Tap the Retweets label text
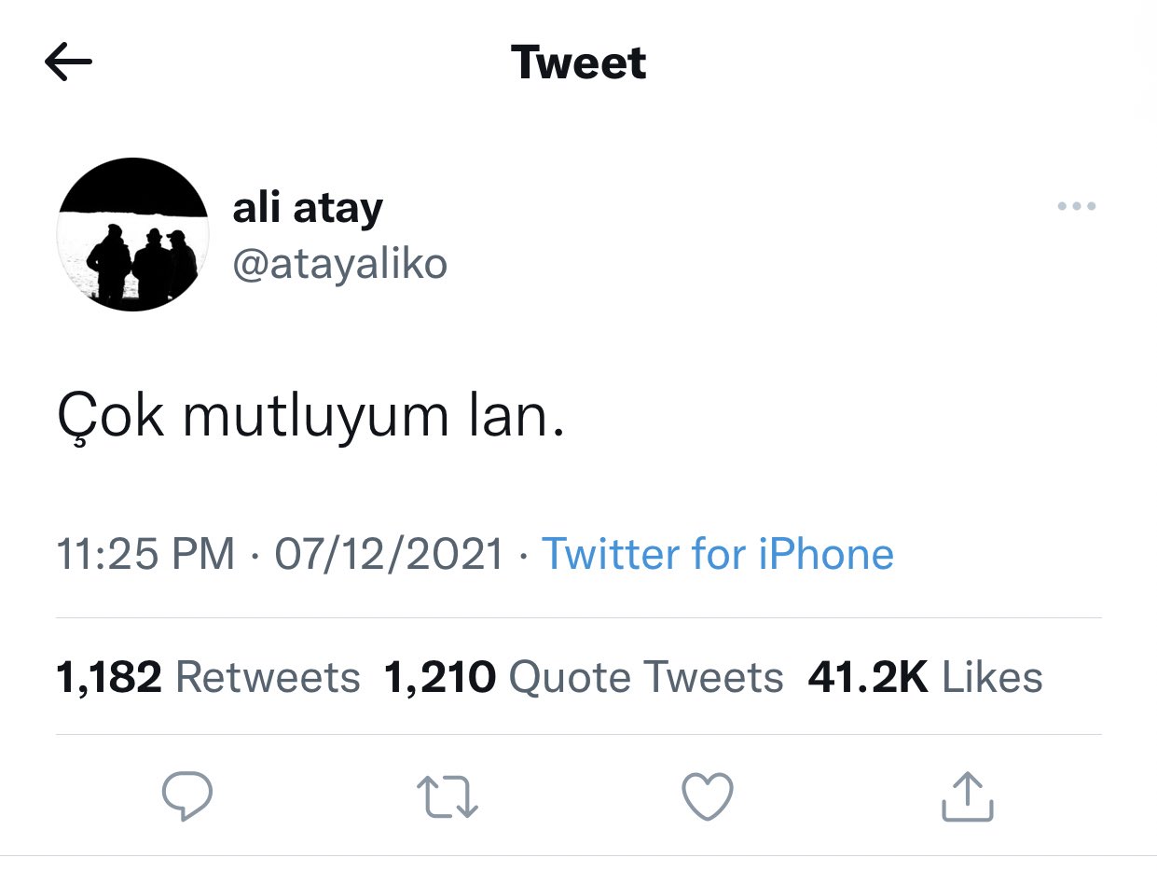 268,677
